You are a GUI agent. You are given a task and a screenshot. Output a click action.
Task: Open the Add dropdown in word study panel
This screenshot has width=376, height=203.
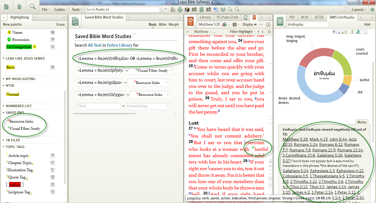[x=369, y=24]
